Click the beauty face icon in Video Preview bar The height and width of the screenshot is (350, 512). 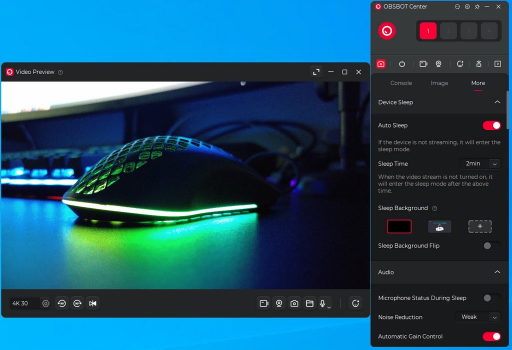355,303
